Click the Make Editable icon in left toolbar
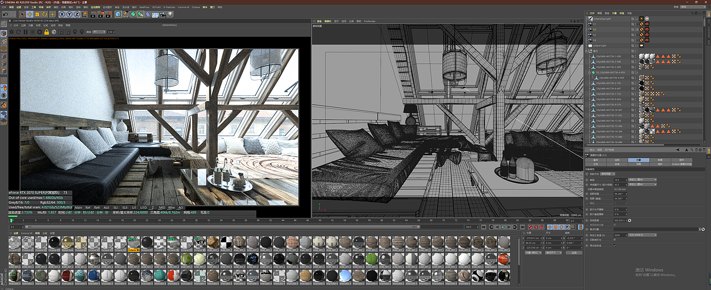711x290 pixels. 4,24
